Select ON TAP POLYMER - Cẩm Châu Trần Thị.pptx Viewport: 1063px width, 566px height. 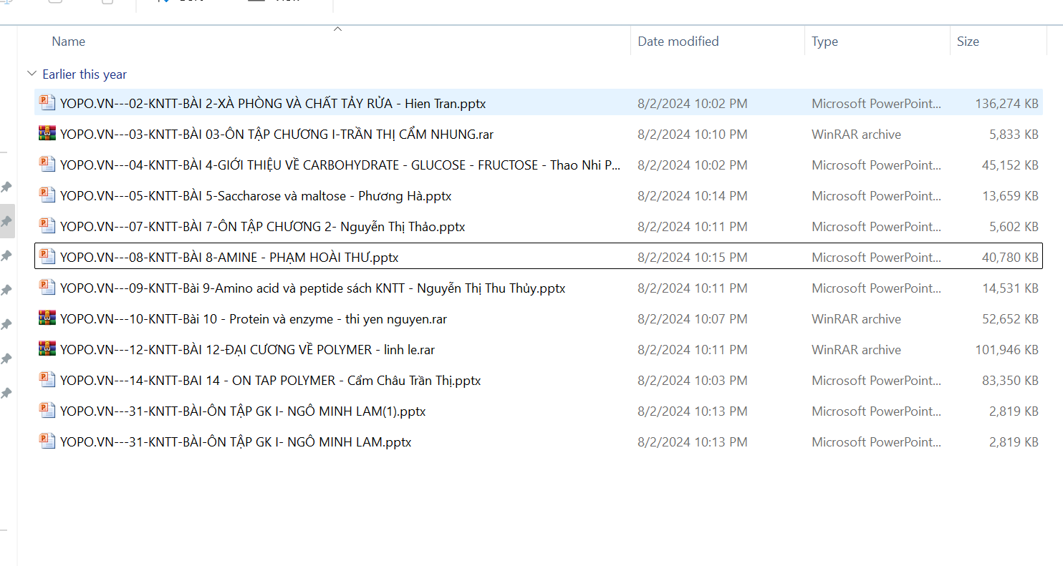click(x=270, y=381)
